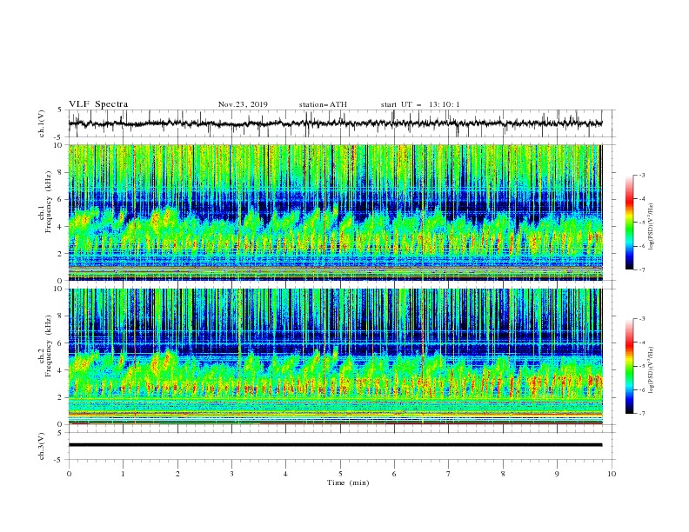Screen dimensions: 689x532
Task: Click the ch.2 spectrogram color scale bar
Action: point(629,366)
